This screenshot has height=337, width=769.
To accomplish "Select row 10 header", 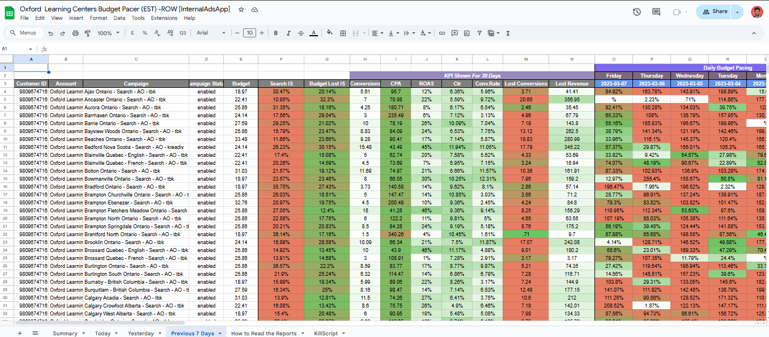I will [6, 139].
